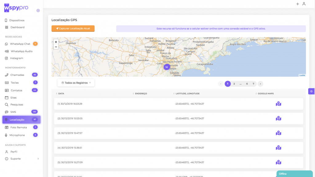The image size is (315, 177).
Task: Open the Dispositivos menu item
Action: pos(14,20)
